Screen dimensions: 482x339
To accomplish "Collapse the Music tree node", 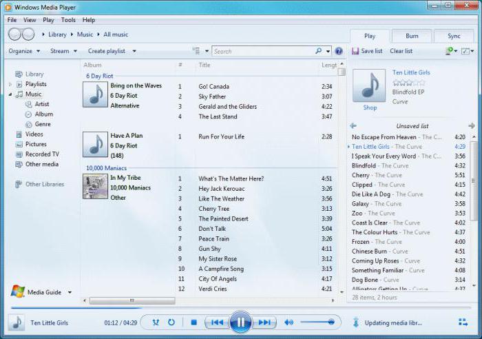I will [10, 94].
